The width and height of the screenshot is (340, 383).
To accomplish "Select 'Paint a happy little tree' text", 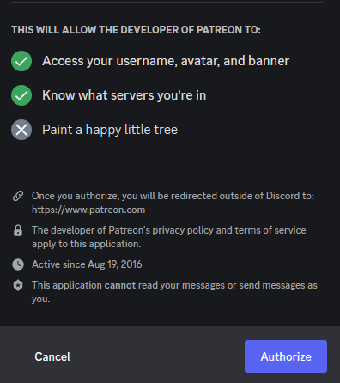I will [110, 130].
